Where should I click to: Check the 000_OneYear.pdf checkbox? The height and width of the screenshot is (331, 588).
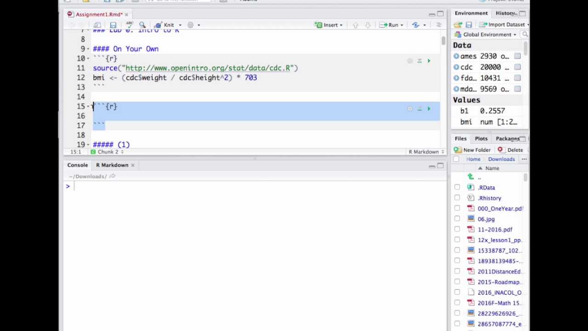457,208
